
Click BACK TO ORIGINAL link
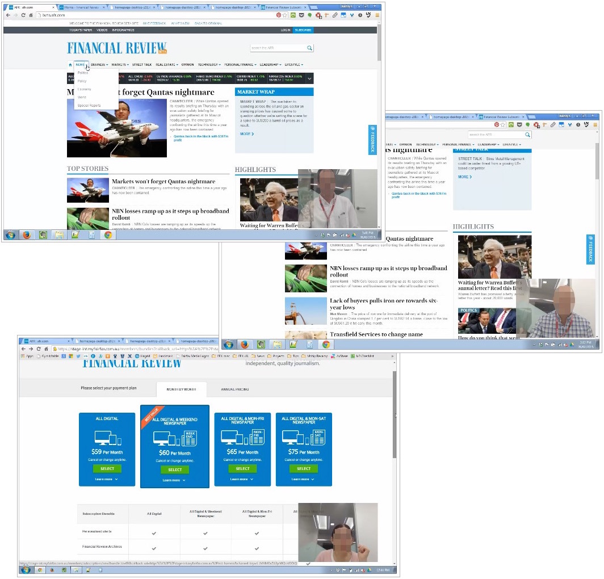[x=208, y=23]
